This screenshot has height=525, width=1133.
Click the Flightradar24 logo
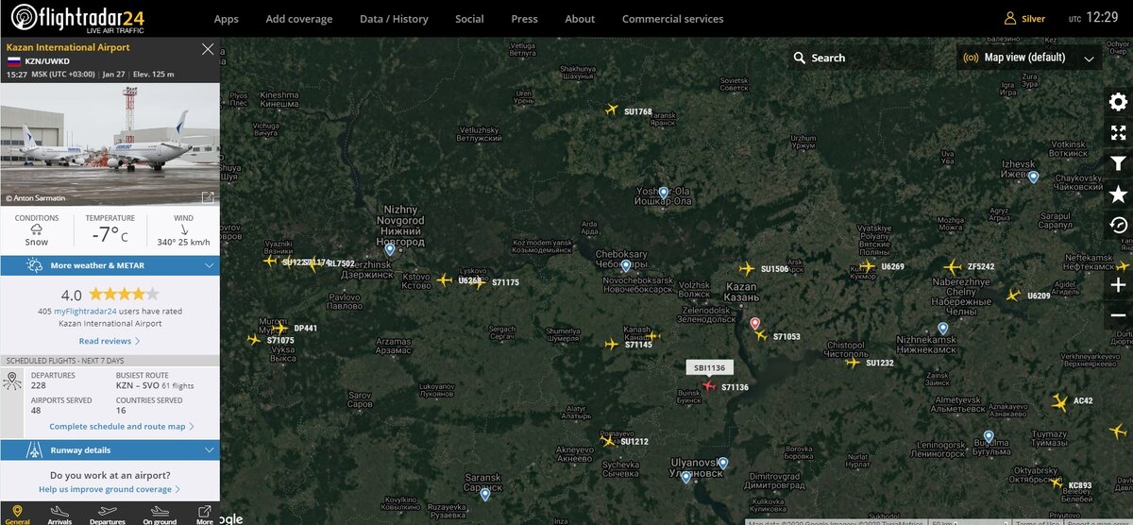coord(77,18)
